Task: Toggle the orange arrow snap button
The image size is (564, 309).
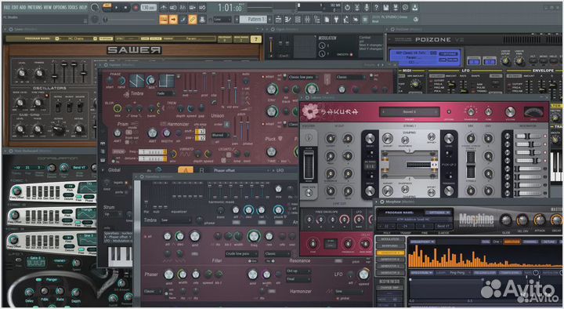Action: (173, 19)
